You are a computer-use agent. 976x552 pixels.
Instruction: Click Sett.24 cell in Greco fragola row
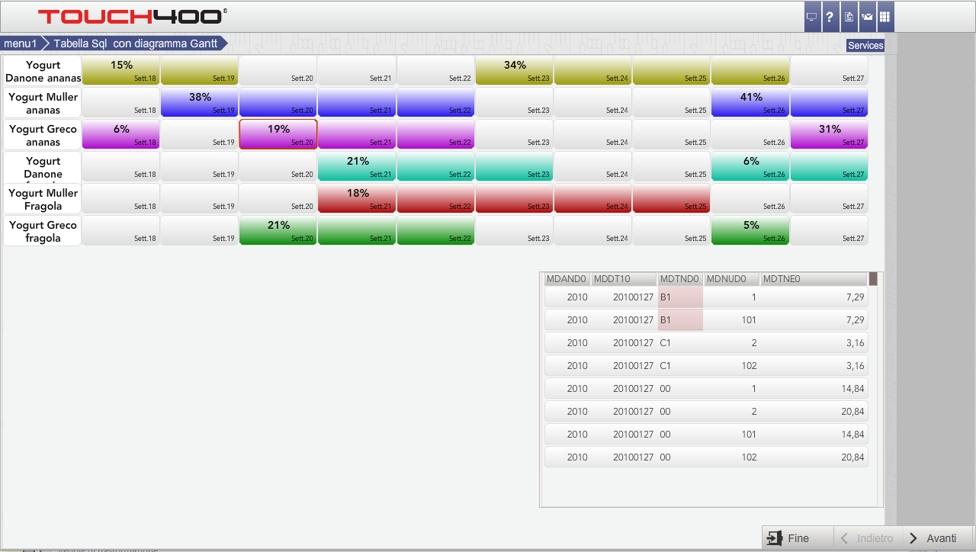(593, 230)
